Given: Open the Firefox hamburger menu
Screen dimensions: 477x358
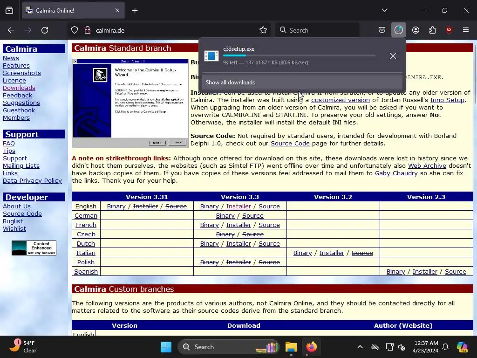Looking at the screenshot, I should click(466, 30).
